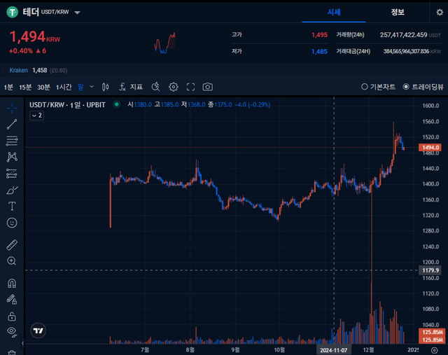Open the 지표 indicators menu

pos(131,87)
